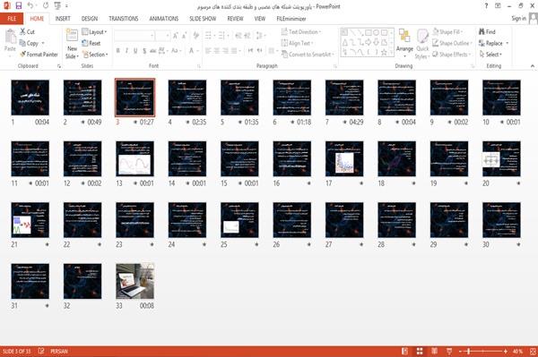The width and height of the screenshot is (538, 357).
Task: Open Text Direction dropdown
Action: tap(301, 32)
